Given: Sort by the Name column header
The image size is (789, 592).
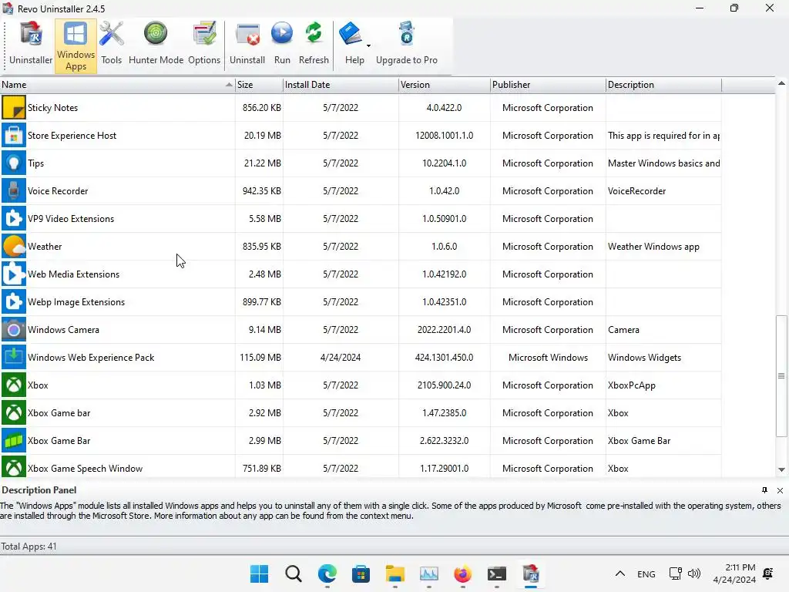Looking at the screenshot, I should (117, 85).
